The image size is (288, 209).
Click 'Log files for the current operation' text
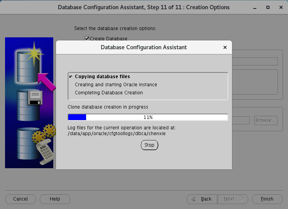(122, 128)
